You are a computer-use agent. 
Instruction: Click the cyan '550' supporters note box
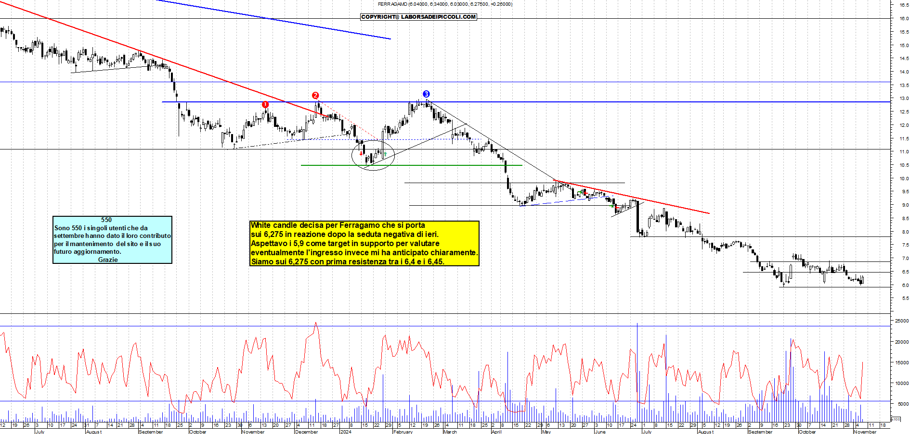click(x=112, y=239)
